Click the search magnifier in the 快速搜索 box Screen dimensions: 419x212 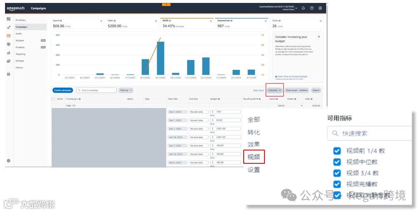click(x=335, y=133)
